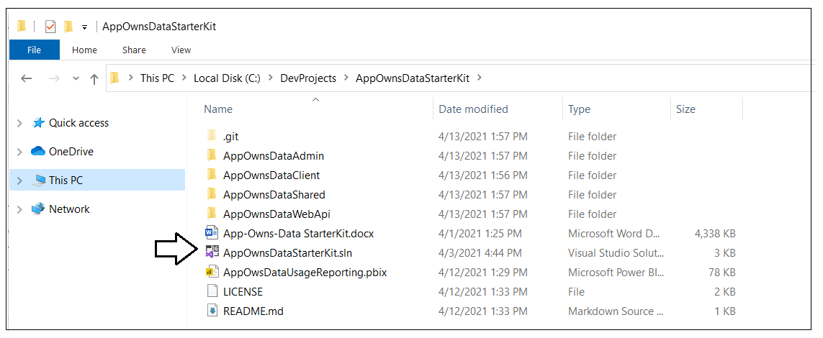Open Customize Quick Access Toolbar dropdown
This screenshot has width=823, height=338.
coord(84,27)
